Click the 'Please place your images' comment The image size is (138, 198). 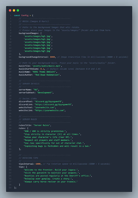click(65, 30)
